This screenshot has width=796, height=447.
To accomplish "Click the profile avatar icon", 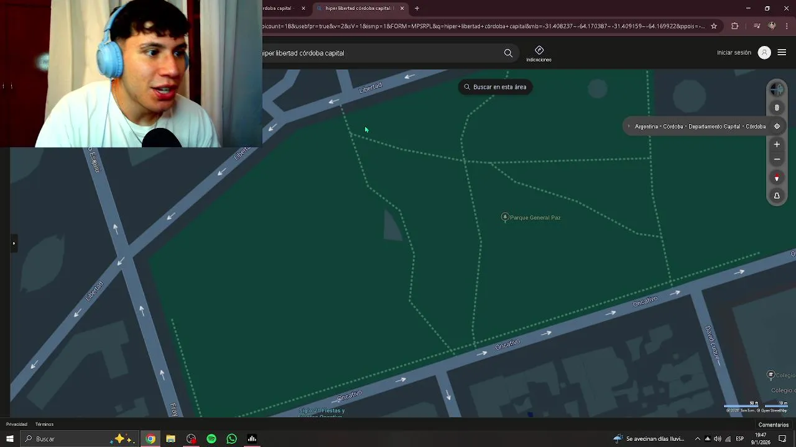I will 764,53.
